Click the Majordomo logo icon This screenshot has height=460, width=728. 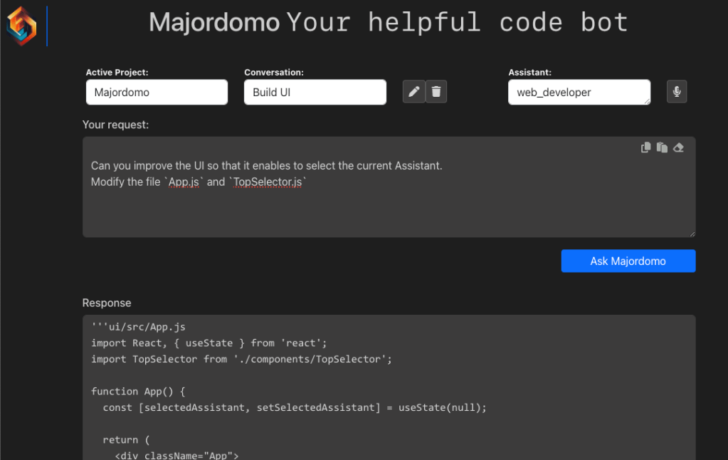coord(21,26)
